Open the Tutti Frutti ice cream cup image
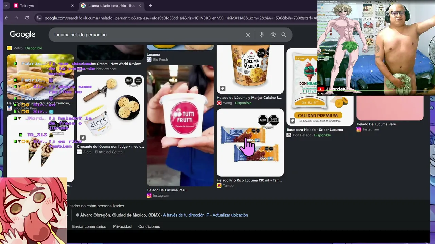 point(180,126)
